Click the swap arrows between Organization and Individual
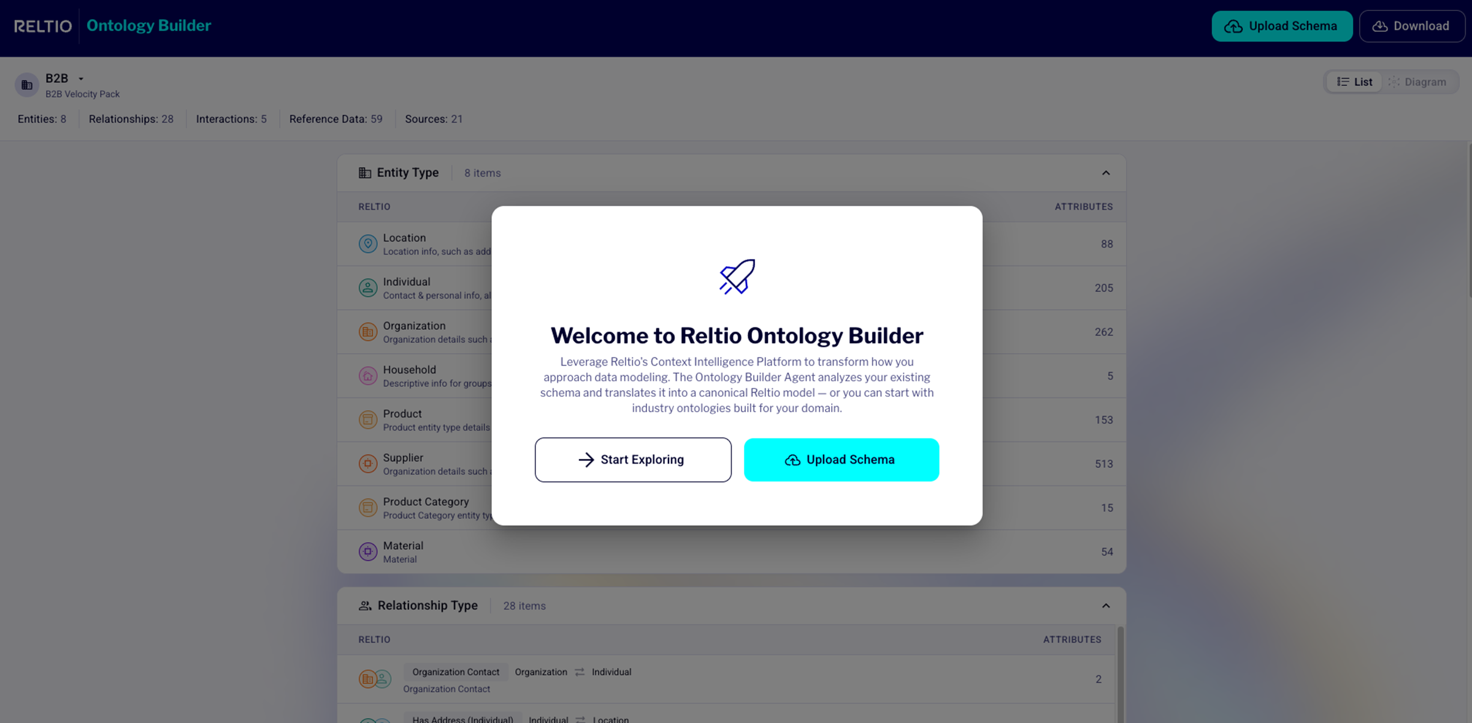The image size is (1472, 723). [x=580, y=672]
